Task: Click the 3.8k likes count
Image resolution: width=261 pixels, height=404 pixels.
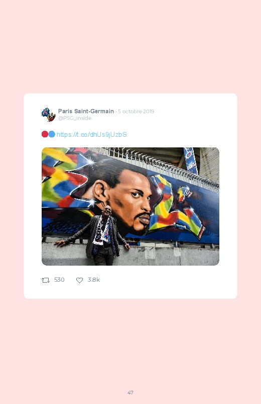Action: point(93,280)
